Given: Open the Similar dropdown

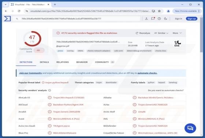Looking at the screenshot, I should [161, 33].
